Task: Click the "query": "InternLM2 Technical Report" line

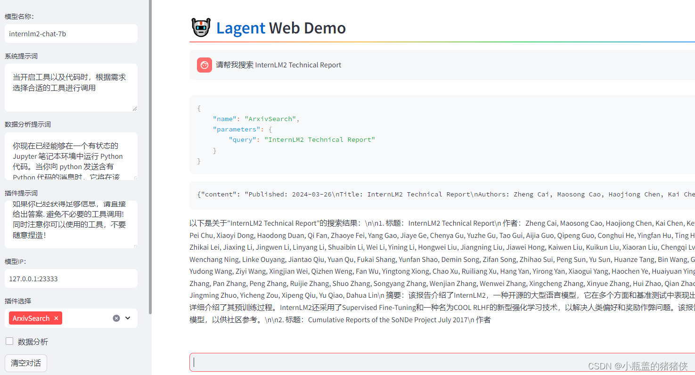Action: pyautogui.click(x=302, y=139)
